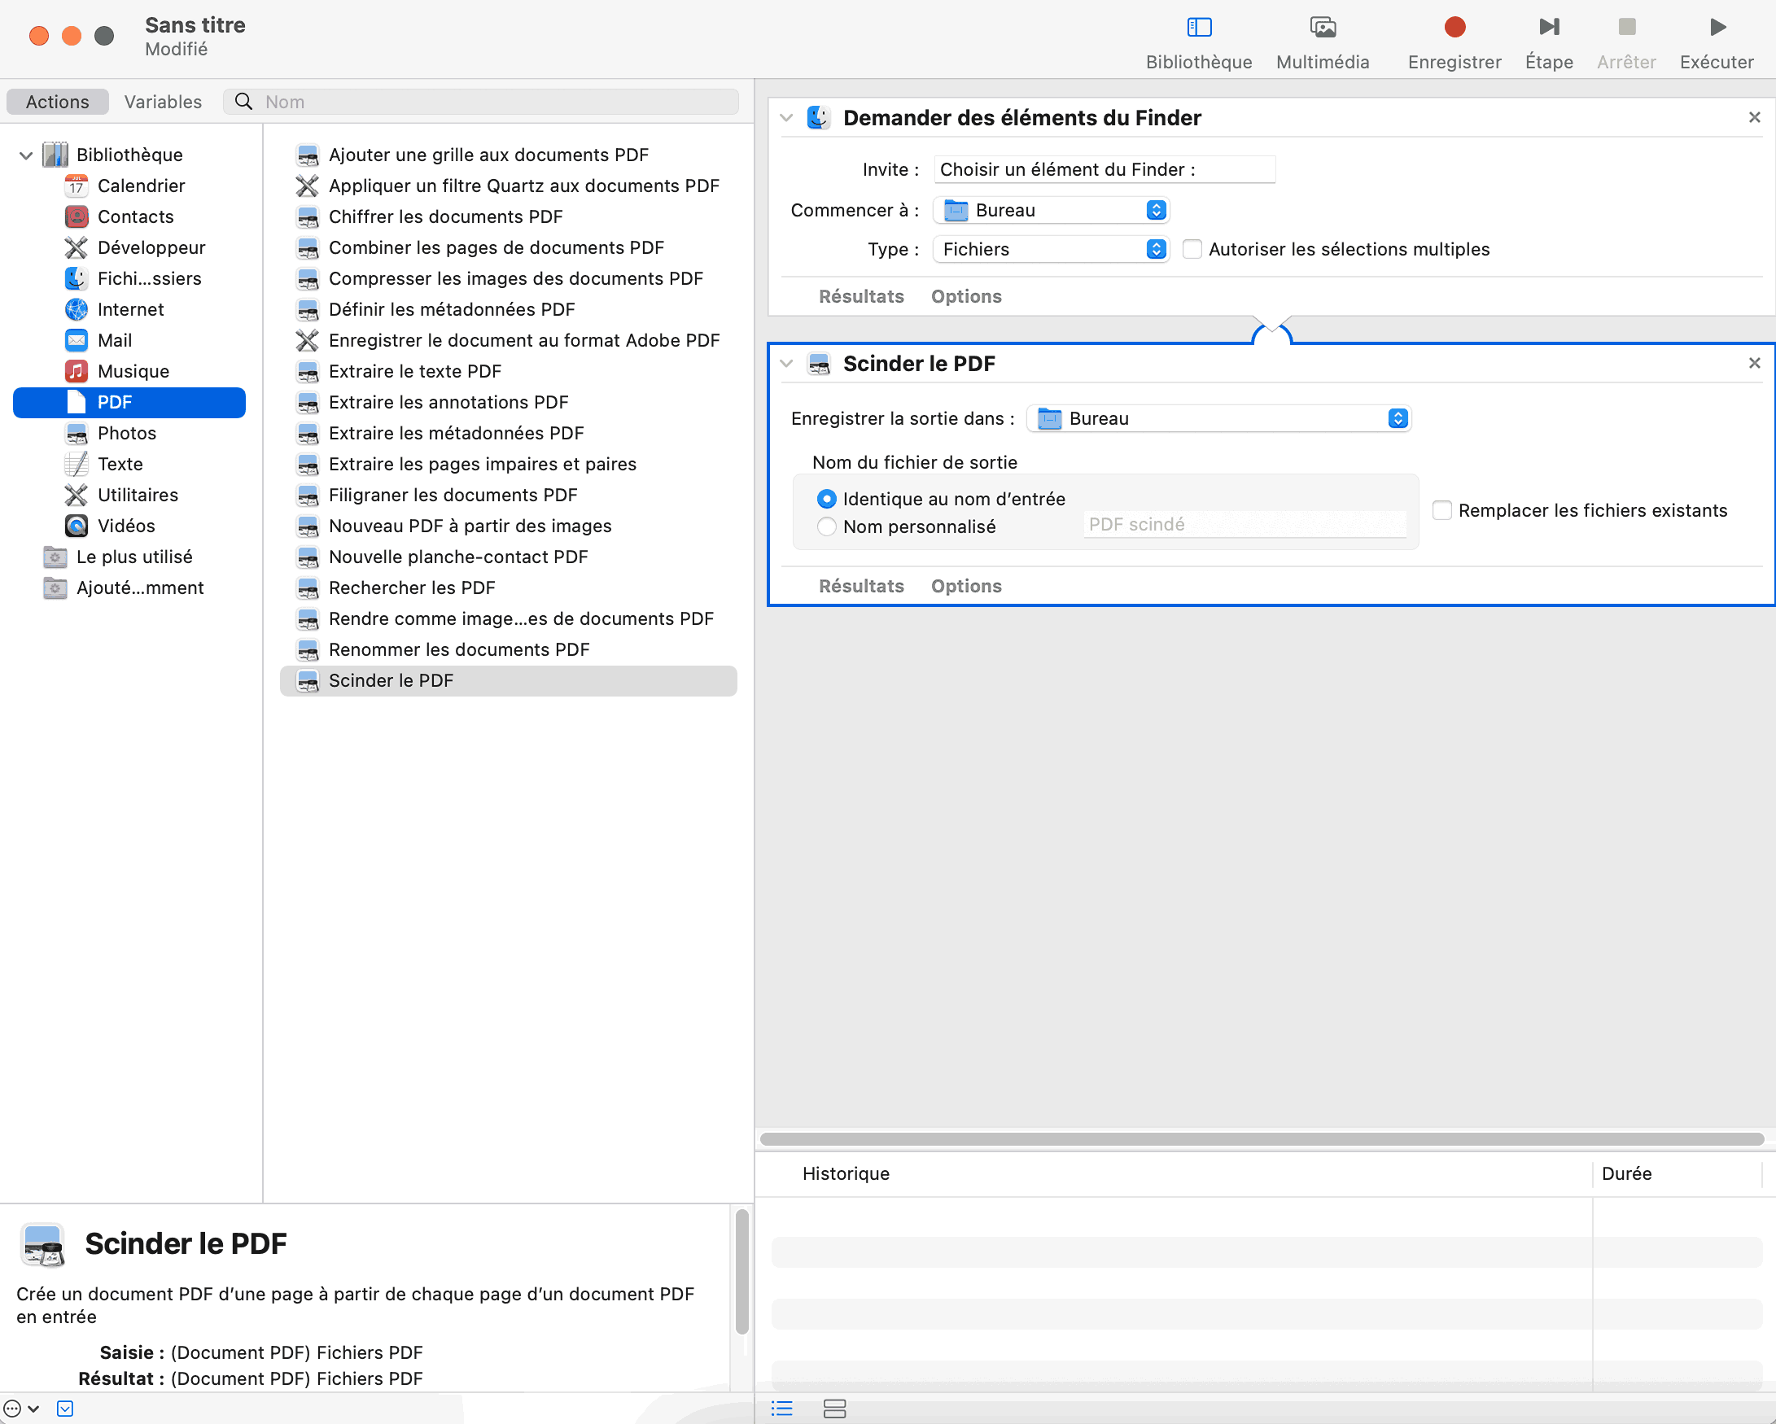Toggle the description pane checkbox icon

coord(65,1409)
